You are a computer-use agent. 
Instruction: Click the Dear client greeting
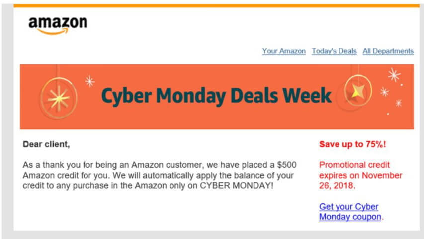pyautogui.click(x=47, y=144)
